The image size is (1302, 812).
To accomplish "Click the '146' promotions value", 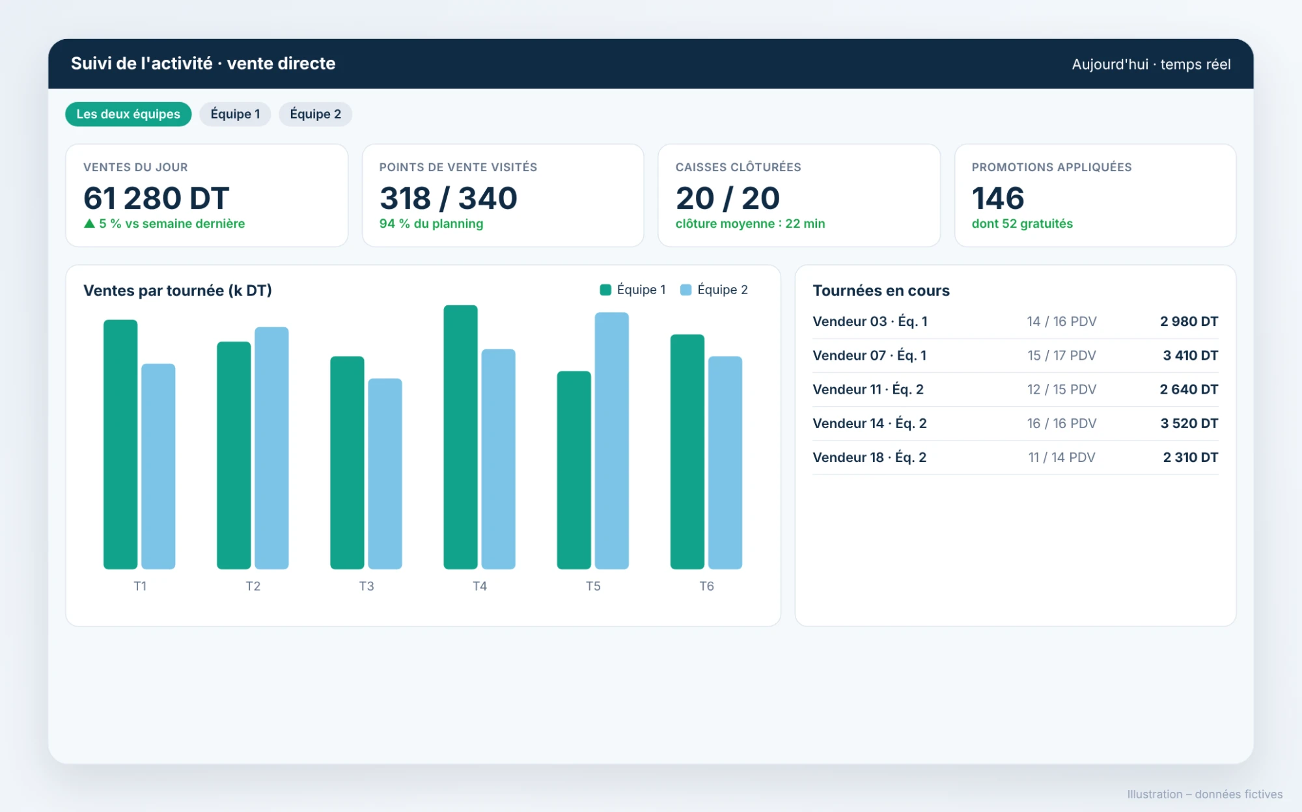I will (998, 198).
